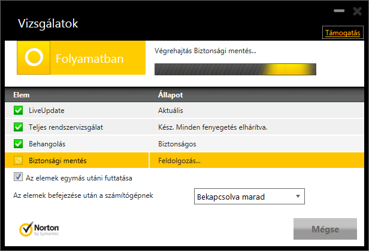Open the Támogatás support link

[x=342, y=33]
